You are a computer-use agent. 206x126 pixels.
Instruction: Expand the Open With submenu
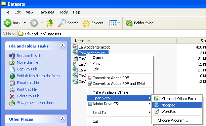pos(119,98)
